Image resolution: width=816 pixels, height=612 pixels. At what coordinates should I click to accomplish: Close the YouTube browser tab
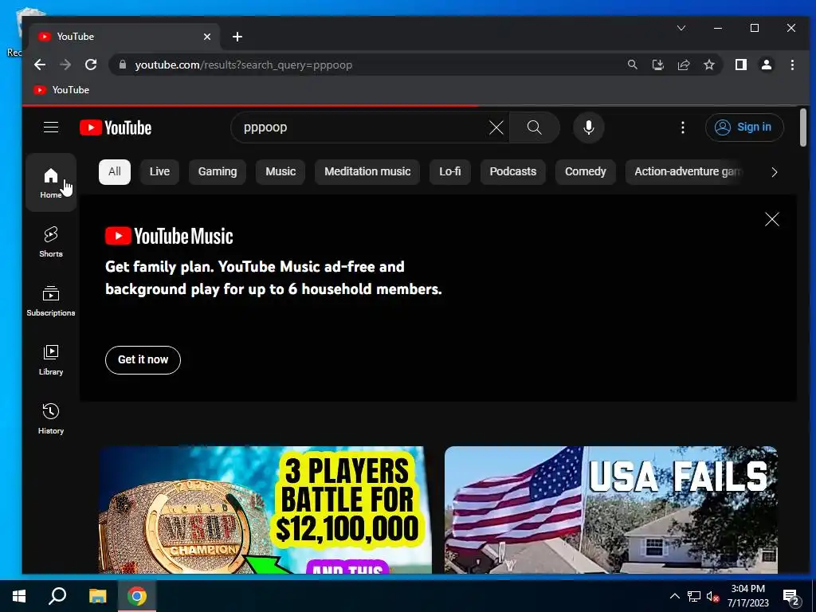click(207, 37)
